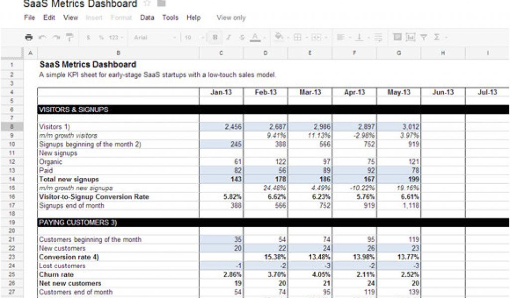Open the text color picker
This screenshot has width=510, height=298.
click(x=254, y=36)
